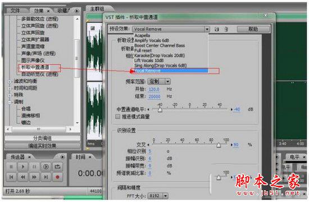Screen dimensions: 309x202
Task: Click right arrow of 中置通道电平 slider
Action: tap(231, 109)
